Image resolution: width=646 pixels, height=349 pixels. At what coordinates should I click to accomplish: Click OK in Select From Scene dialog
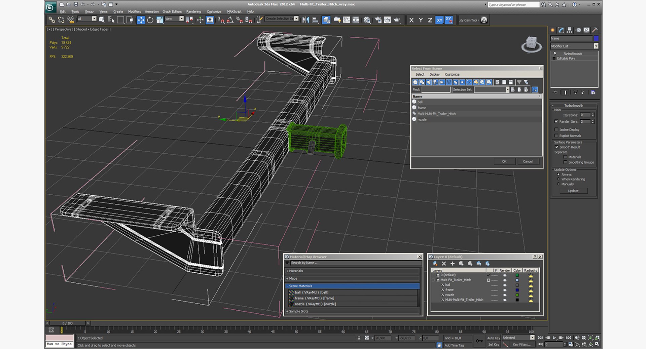(504, 161)
